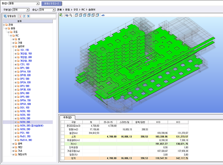Select NON, 265 (경사슬라브) tree item

click(x=32, y=126)
